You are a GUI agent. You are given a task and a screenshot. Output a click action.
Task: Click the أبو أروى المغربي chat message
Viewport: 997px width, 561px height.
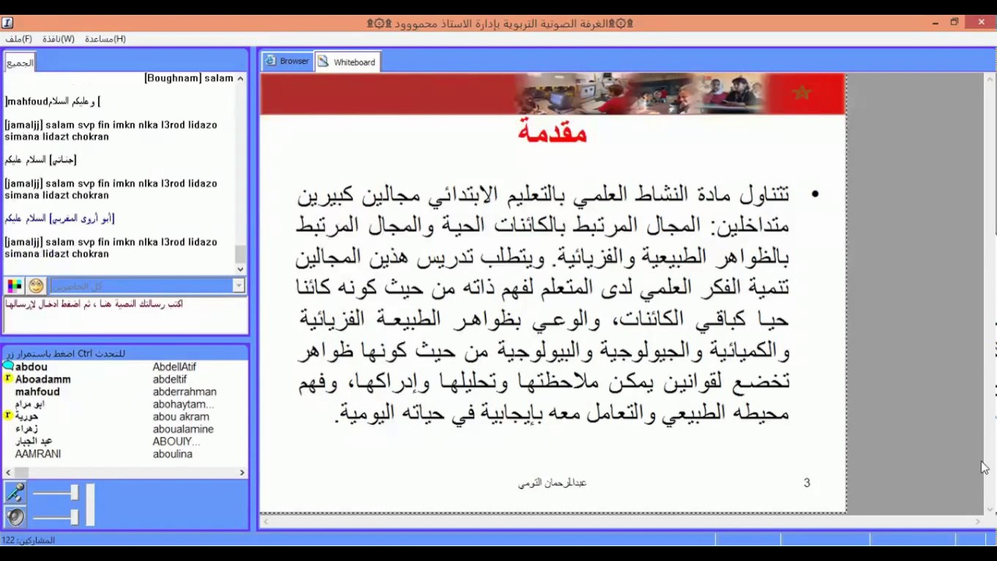tap(59, 218)
